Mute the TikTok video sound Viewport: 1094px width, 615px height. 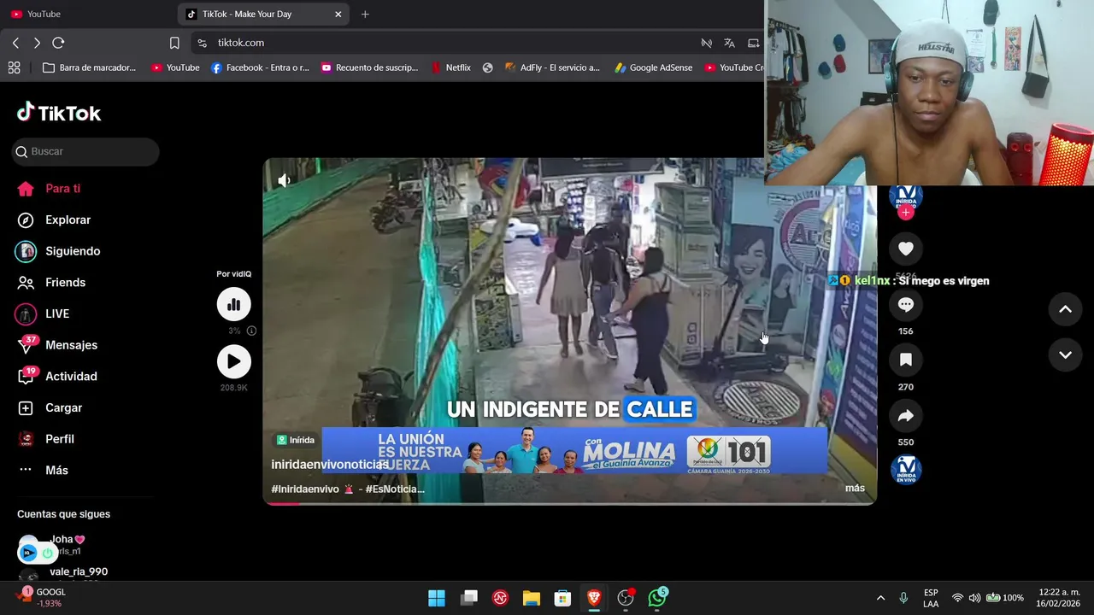pos(284,180)
